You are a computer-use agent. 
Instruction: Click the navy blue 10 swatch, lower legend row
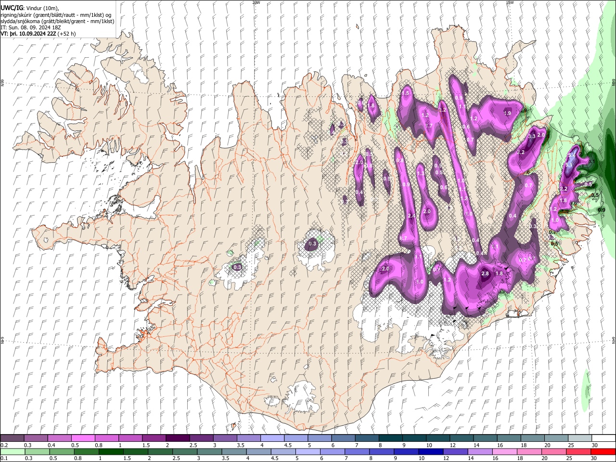430,452
